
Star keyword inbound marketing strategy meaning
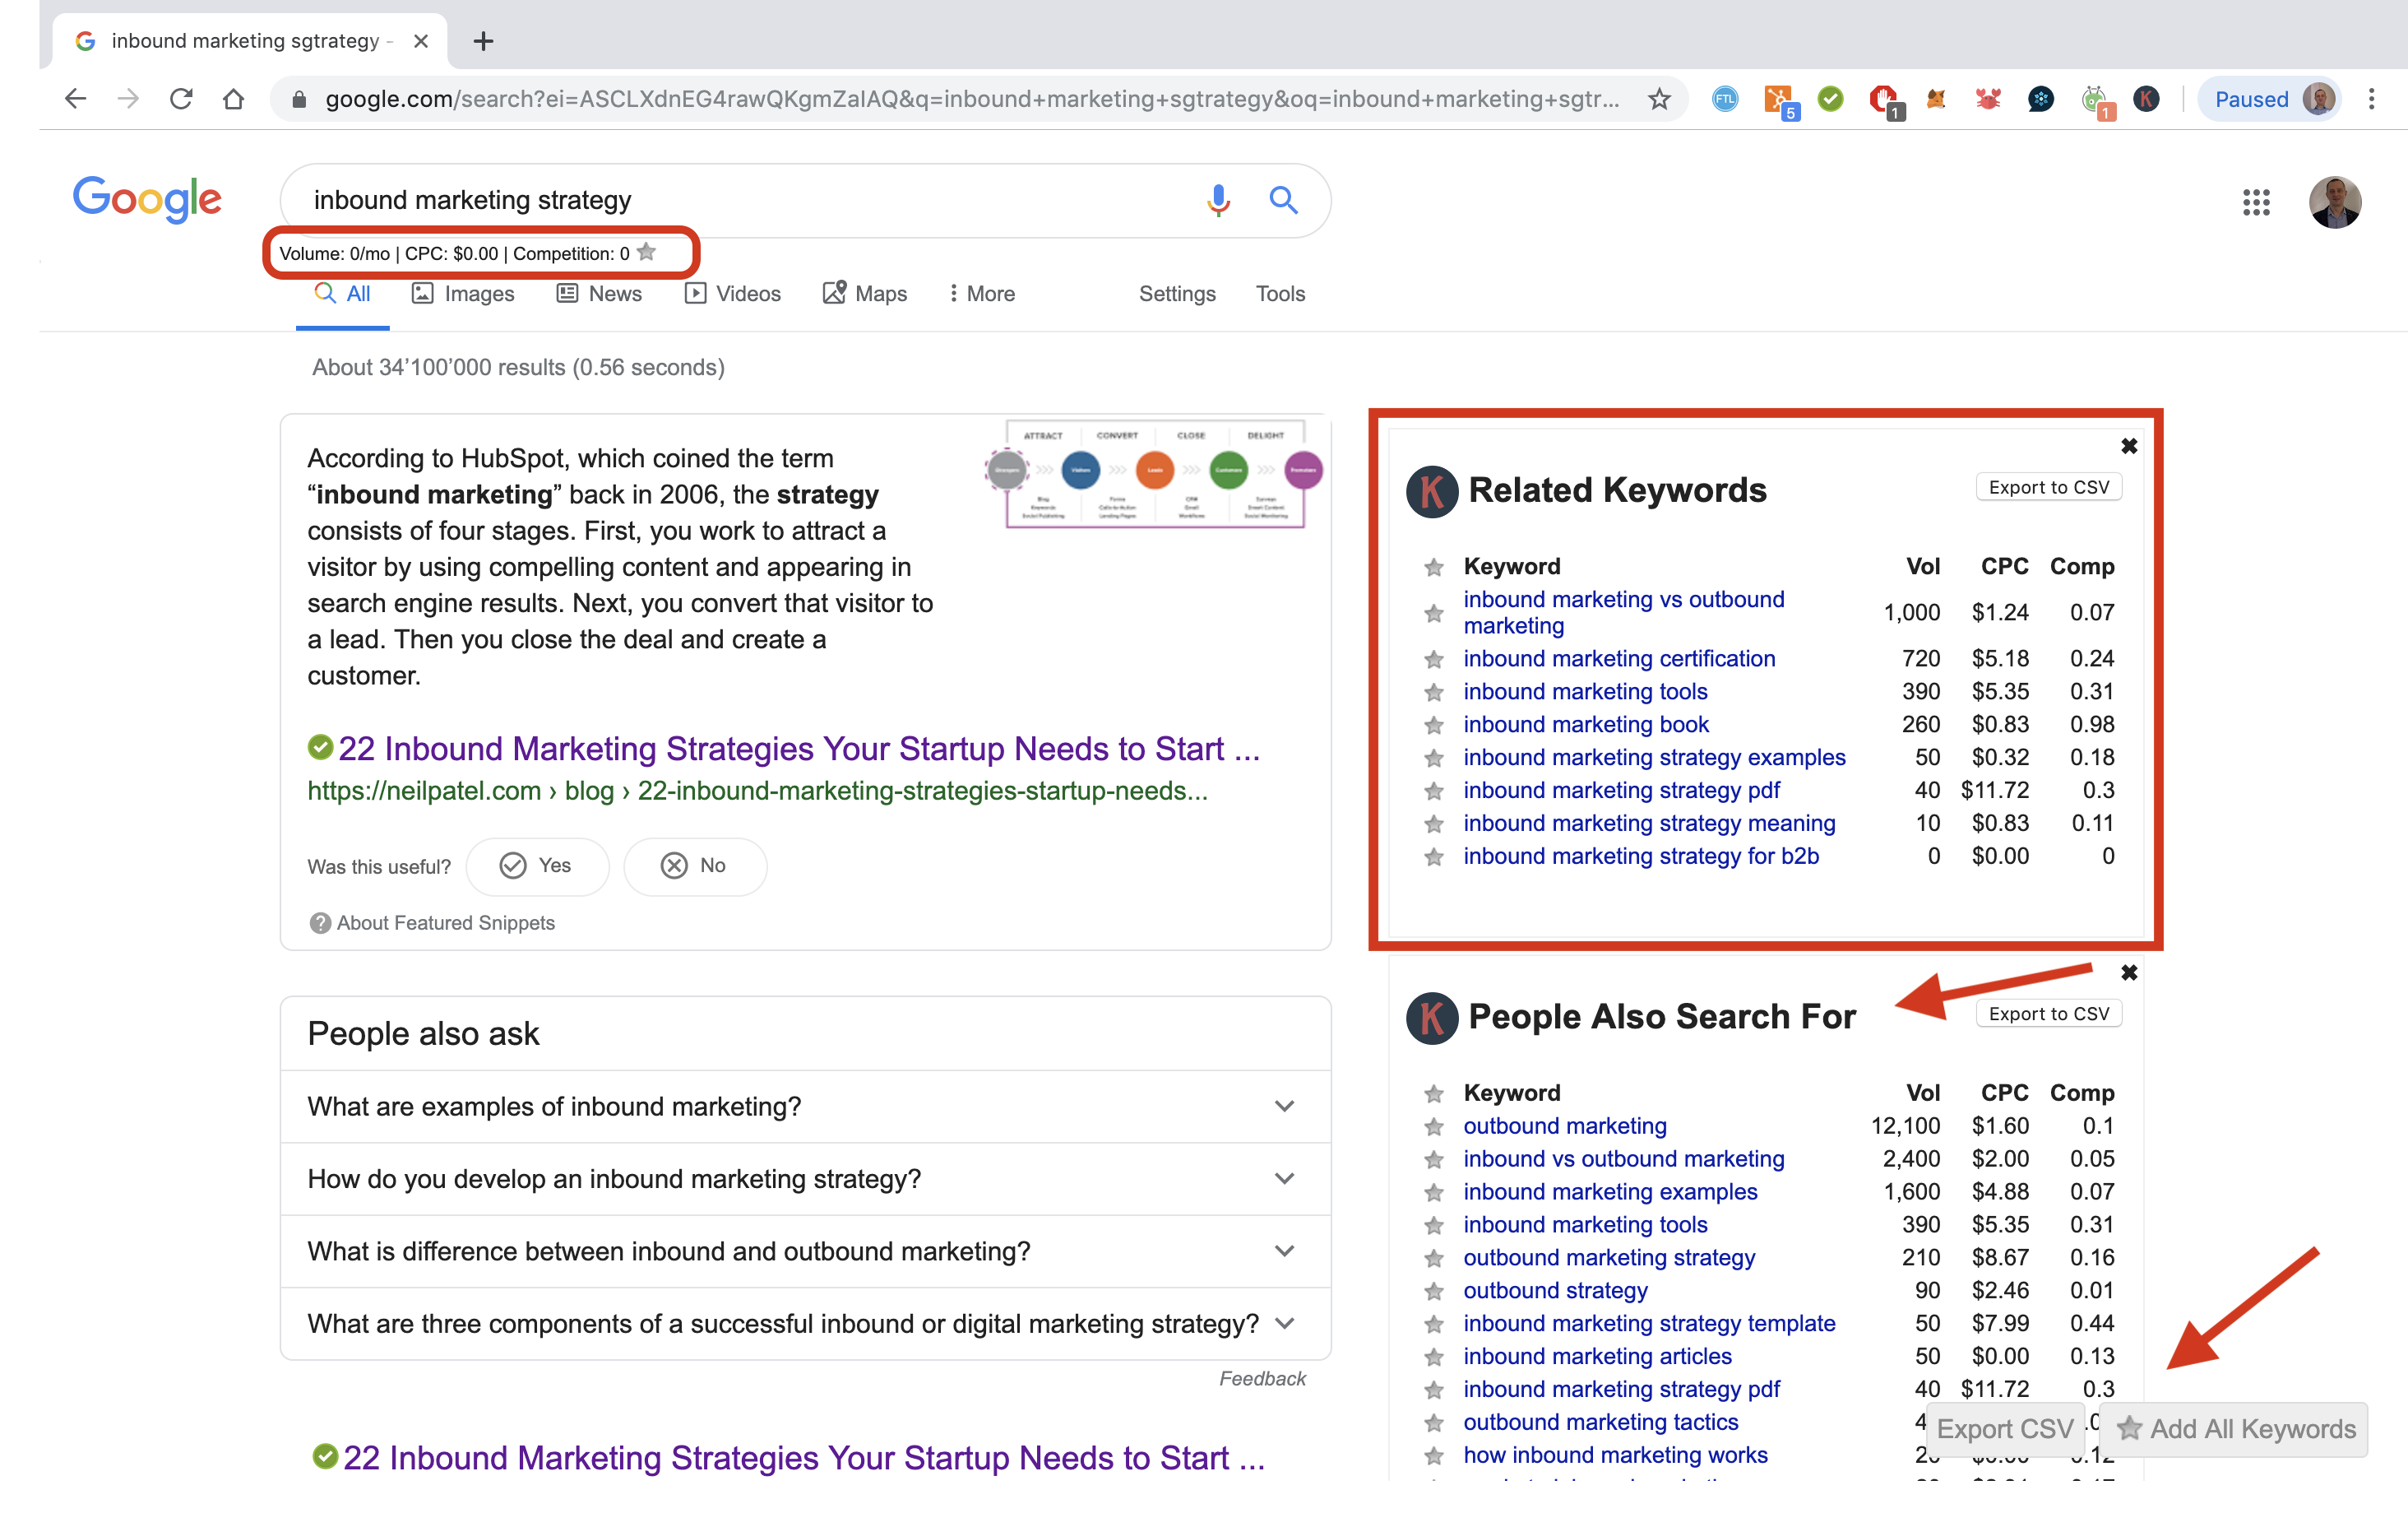pos(1433,824)
